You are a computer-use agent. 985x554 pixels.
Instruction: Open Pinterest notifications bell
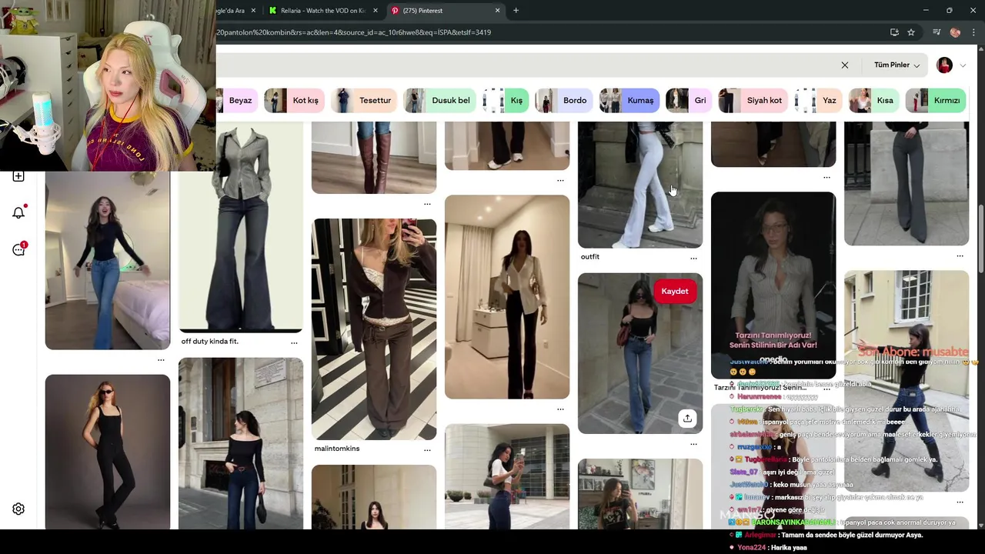(x=18, y=212)
